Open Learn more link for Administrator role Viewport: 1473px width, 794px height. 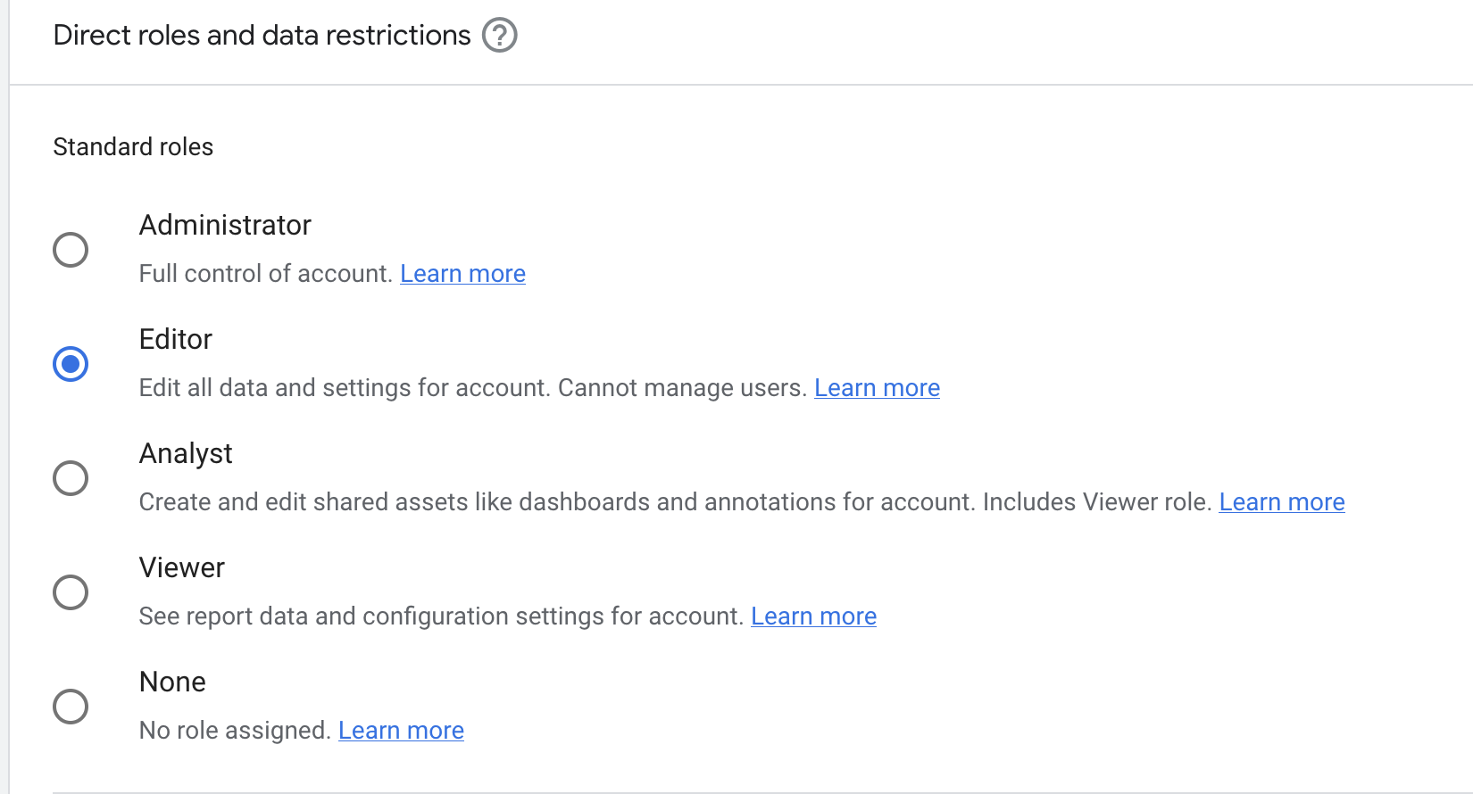click(462, 274)
